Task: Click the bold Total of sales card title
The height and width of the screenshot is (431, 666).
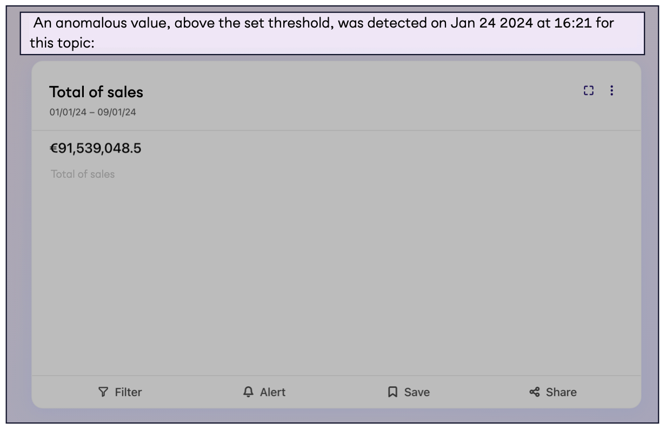Action: coord(96,92)
